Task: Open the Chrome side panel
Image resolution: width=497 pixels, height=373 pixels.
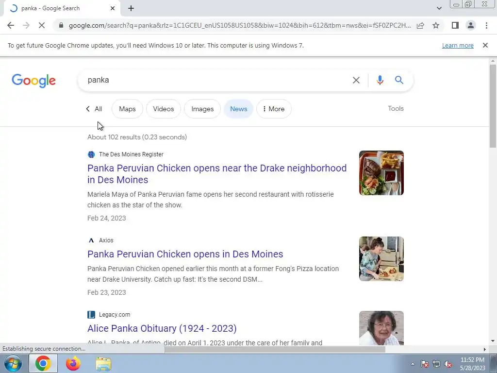Action: (455, 25)
